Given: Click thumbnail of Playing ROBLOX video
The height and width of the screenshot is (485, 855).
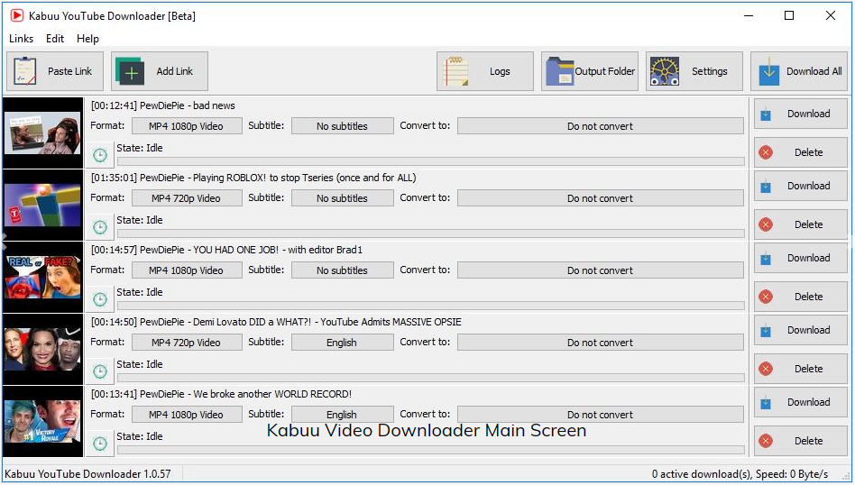Looking at the screenshot, I should (43, 205).
